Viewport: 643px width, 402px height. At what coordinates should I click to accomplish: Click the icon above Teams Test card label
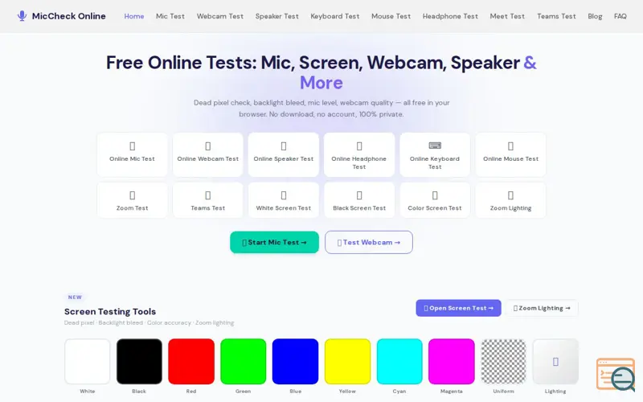[x=208, y=195]
